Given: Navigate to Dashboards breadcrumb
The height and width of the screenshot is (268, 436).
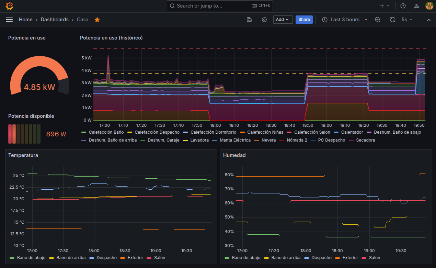Looking at the screenshot, I should 55,20.
